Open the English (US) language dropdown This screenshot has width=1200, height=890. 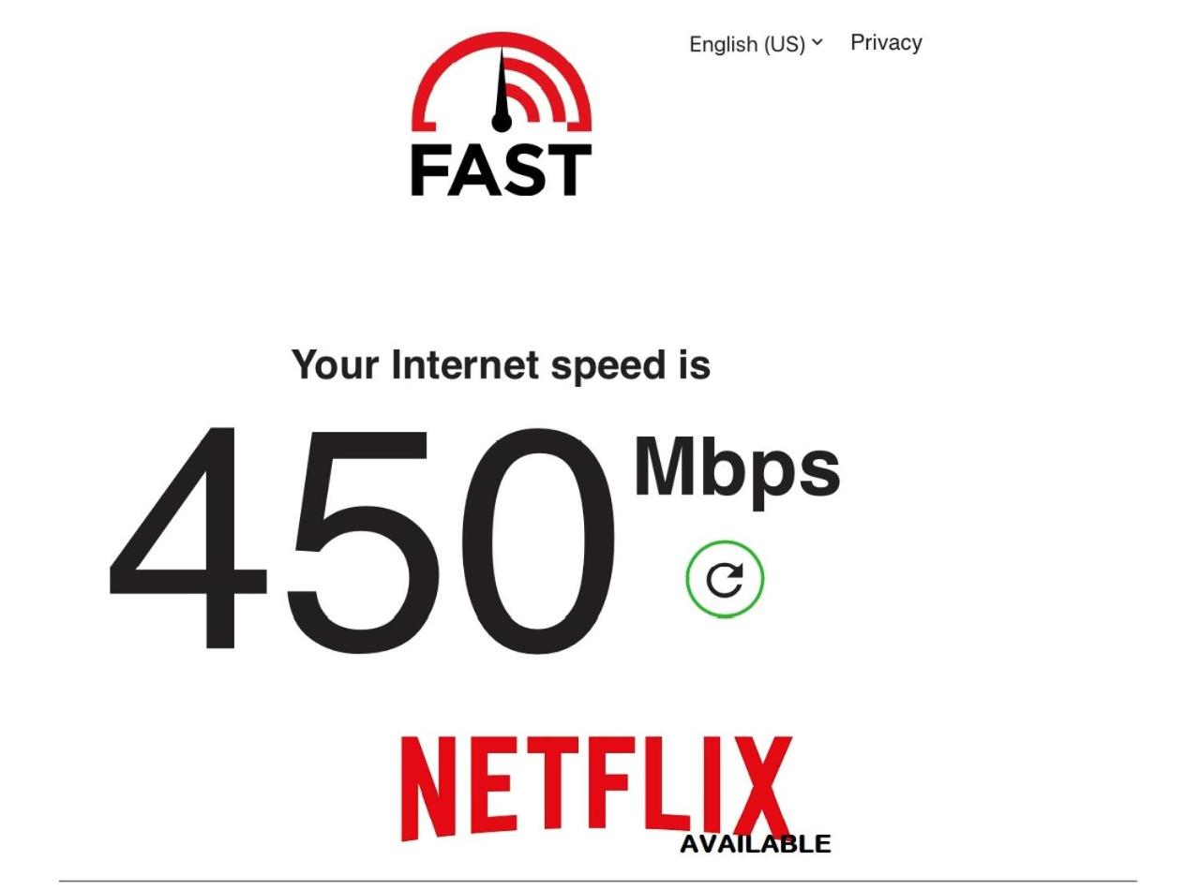756,44
